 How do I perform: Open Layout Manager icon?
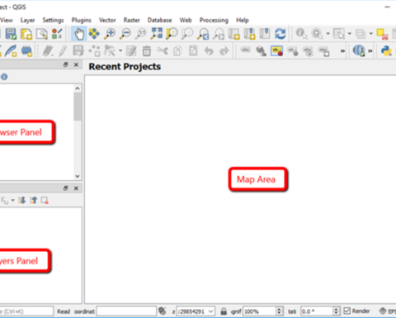42,34
